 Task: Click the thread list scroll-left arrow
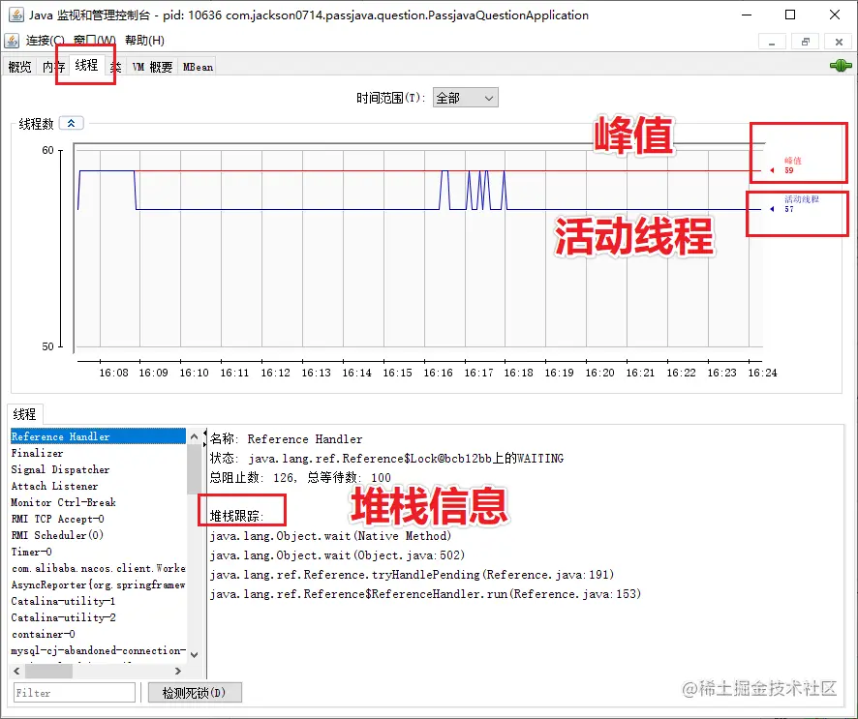[x=17, y=671]
